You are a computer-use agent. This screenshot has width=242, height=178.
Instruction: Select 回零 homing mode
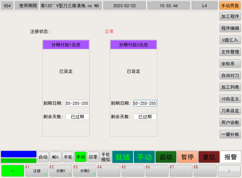[93, 157]
